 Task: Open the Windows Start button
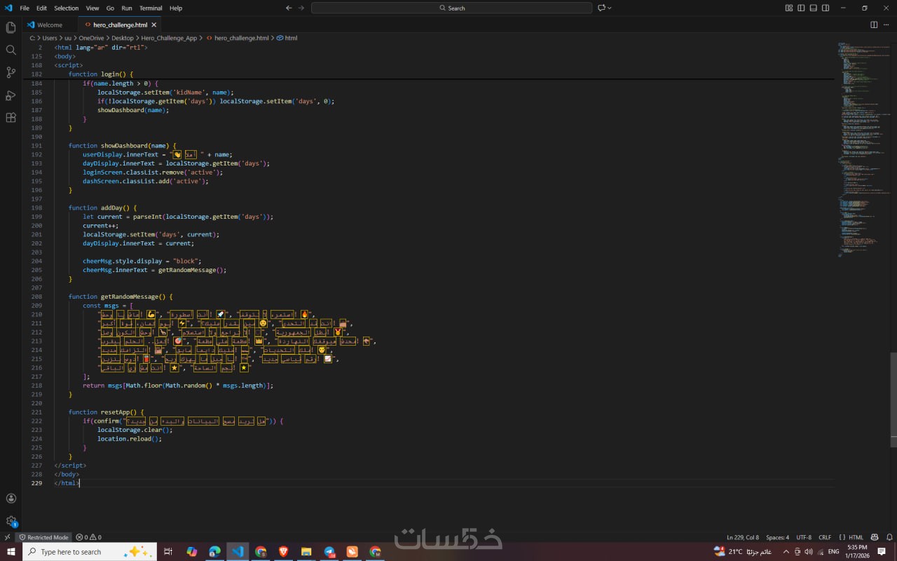click(11, 551)
